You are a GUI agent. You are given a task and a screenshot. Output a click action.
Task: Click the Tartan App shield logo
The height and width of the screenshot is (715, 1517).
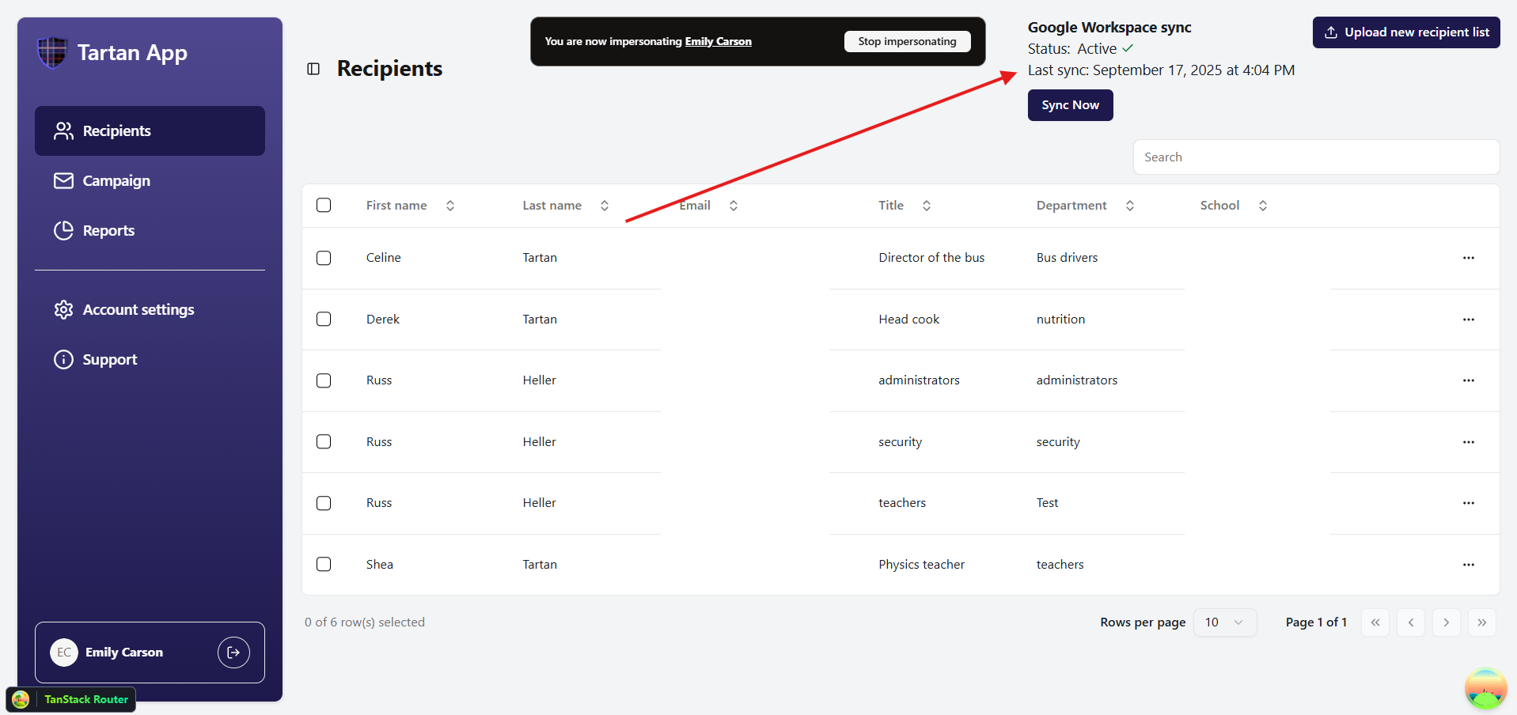tap(52, 53)
